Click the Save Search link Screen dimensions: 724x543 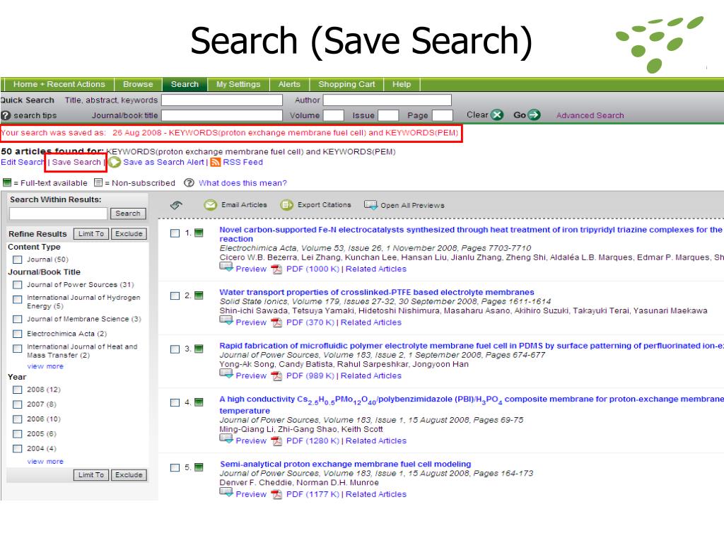(76, 162)
